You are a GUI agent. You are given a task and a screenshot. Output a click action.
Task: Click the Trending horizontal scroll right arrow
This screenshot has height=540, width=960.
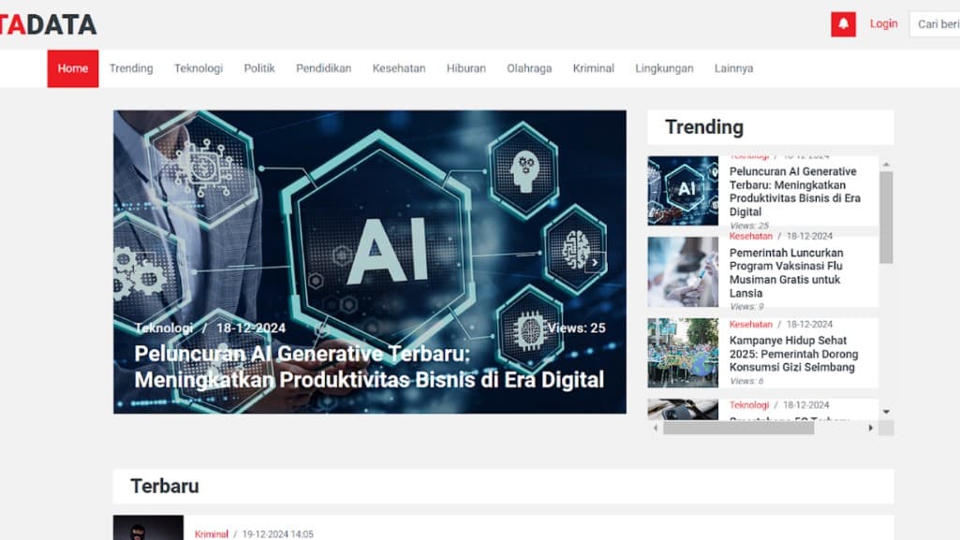pos(871,428)
